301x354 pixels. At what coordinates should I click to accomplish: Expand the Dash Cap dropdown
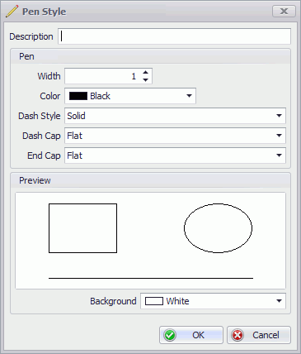tap(279, 136)
